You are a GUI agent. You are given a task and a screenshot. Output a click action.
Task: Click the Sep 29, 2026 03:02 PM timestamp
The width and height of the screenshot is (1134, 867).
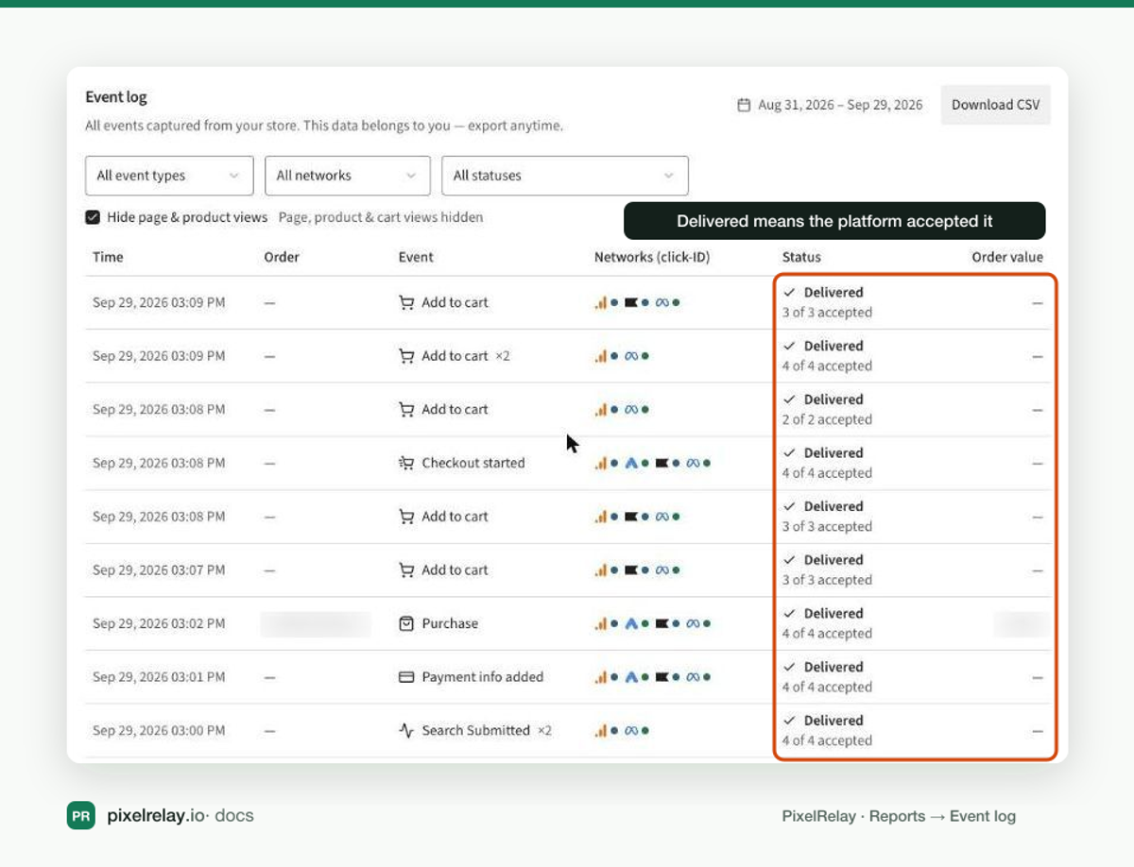(x=159, y=623)
